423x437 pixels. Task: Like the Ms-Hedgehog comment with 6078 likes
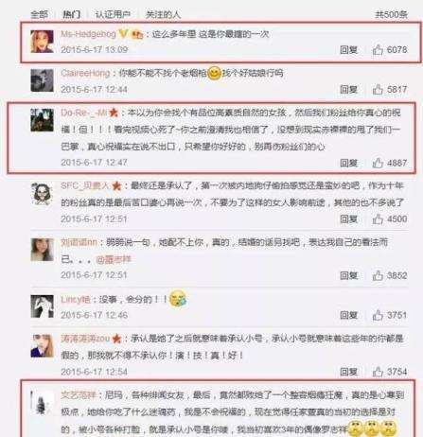(x=378, y=49)
